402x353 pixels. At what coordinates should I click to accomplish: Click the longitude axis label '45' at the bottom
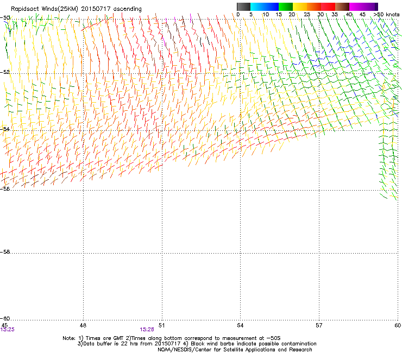coord(4,325)
